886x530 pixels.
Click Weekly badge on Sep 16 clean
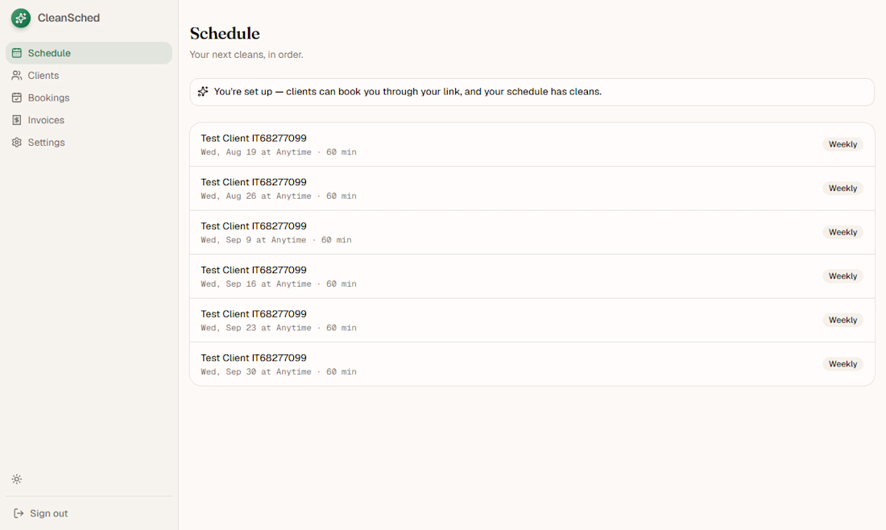(x=843, y=275)
